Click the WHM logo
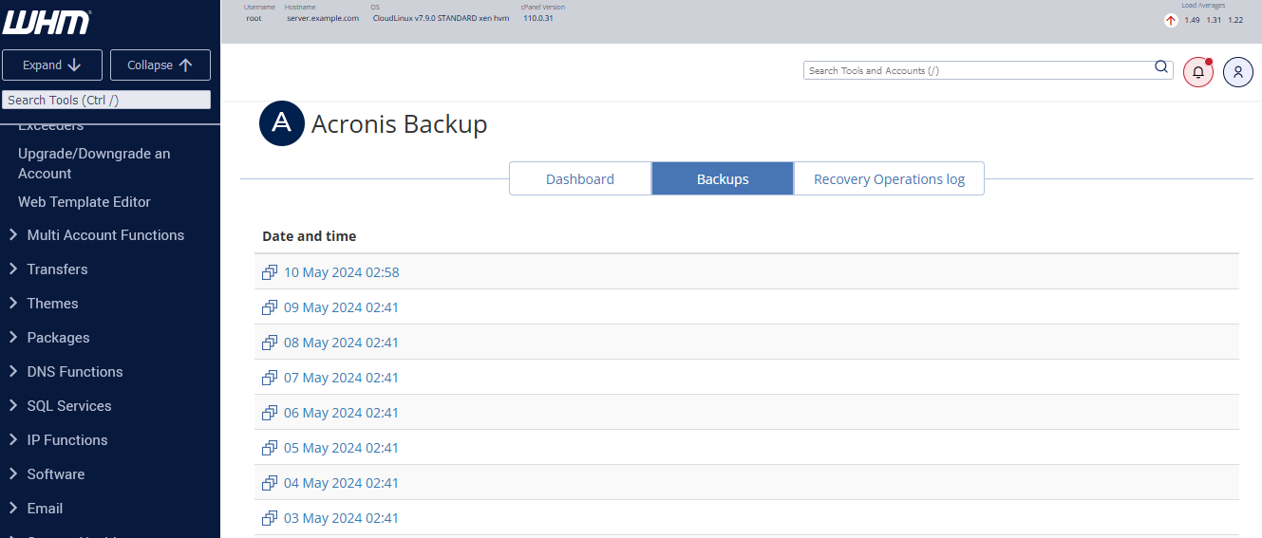Image resolution: width=1262 pixels, height=538 pixels. (47, 23)
